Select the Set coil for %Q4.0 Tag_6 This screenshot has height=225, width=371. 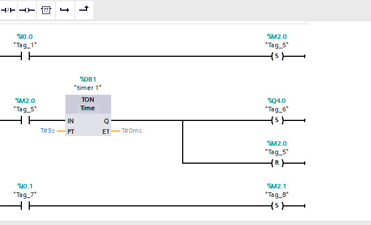tap(277, 120)
